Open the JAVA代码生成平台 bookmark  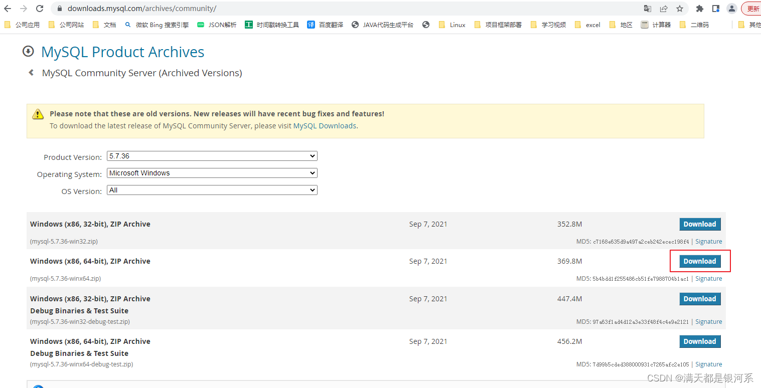click(383, 25)
